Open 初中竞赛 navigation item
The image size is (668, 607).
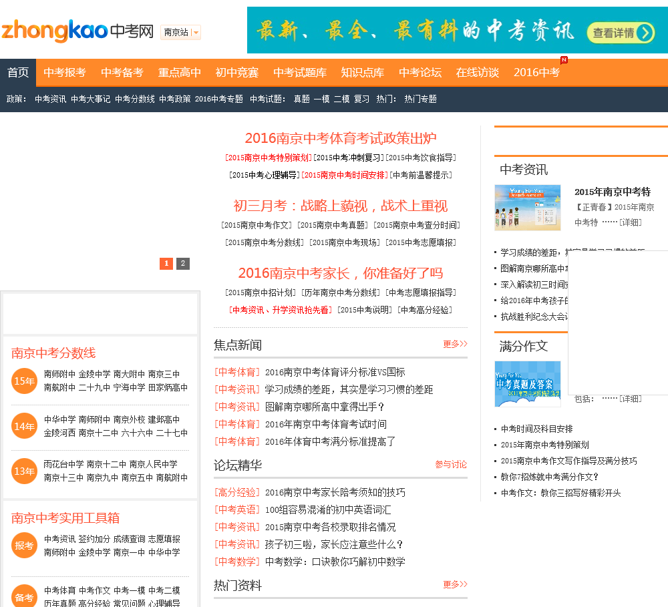[x=237, y=72]
